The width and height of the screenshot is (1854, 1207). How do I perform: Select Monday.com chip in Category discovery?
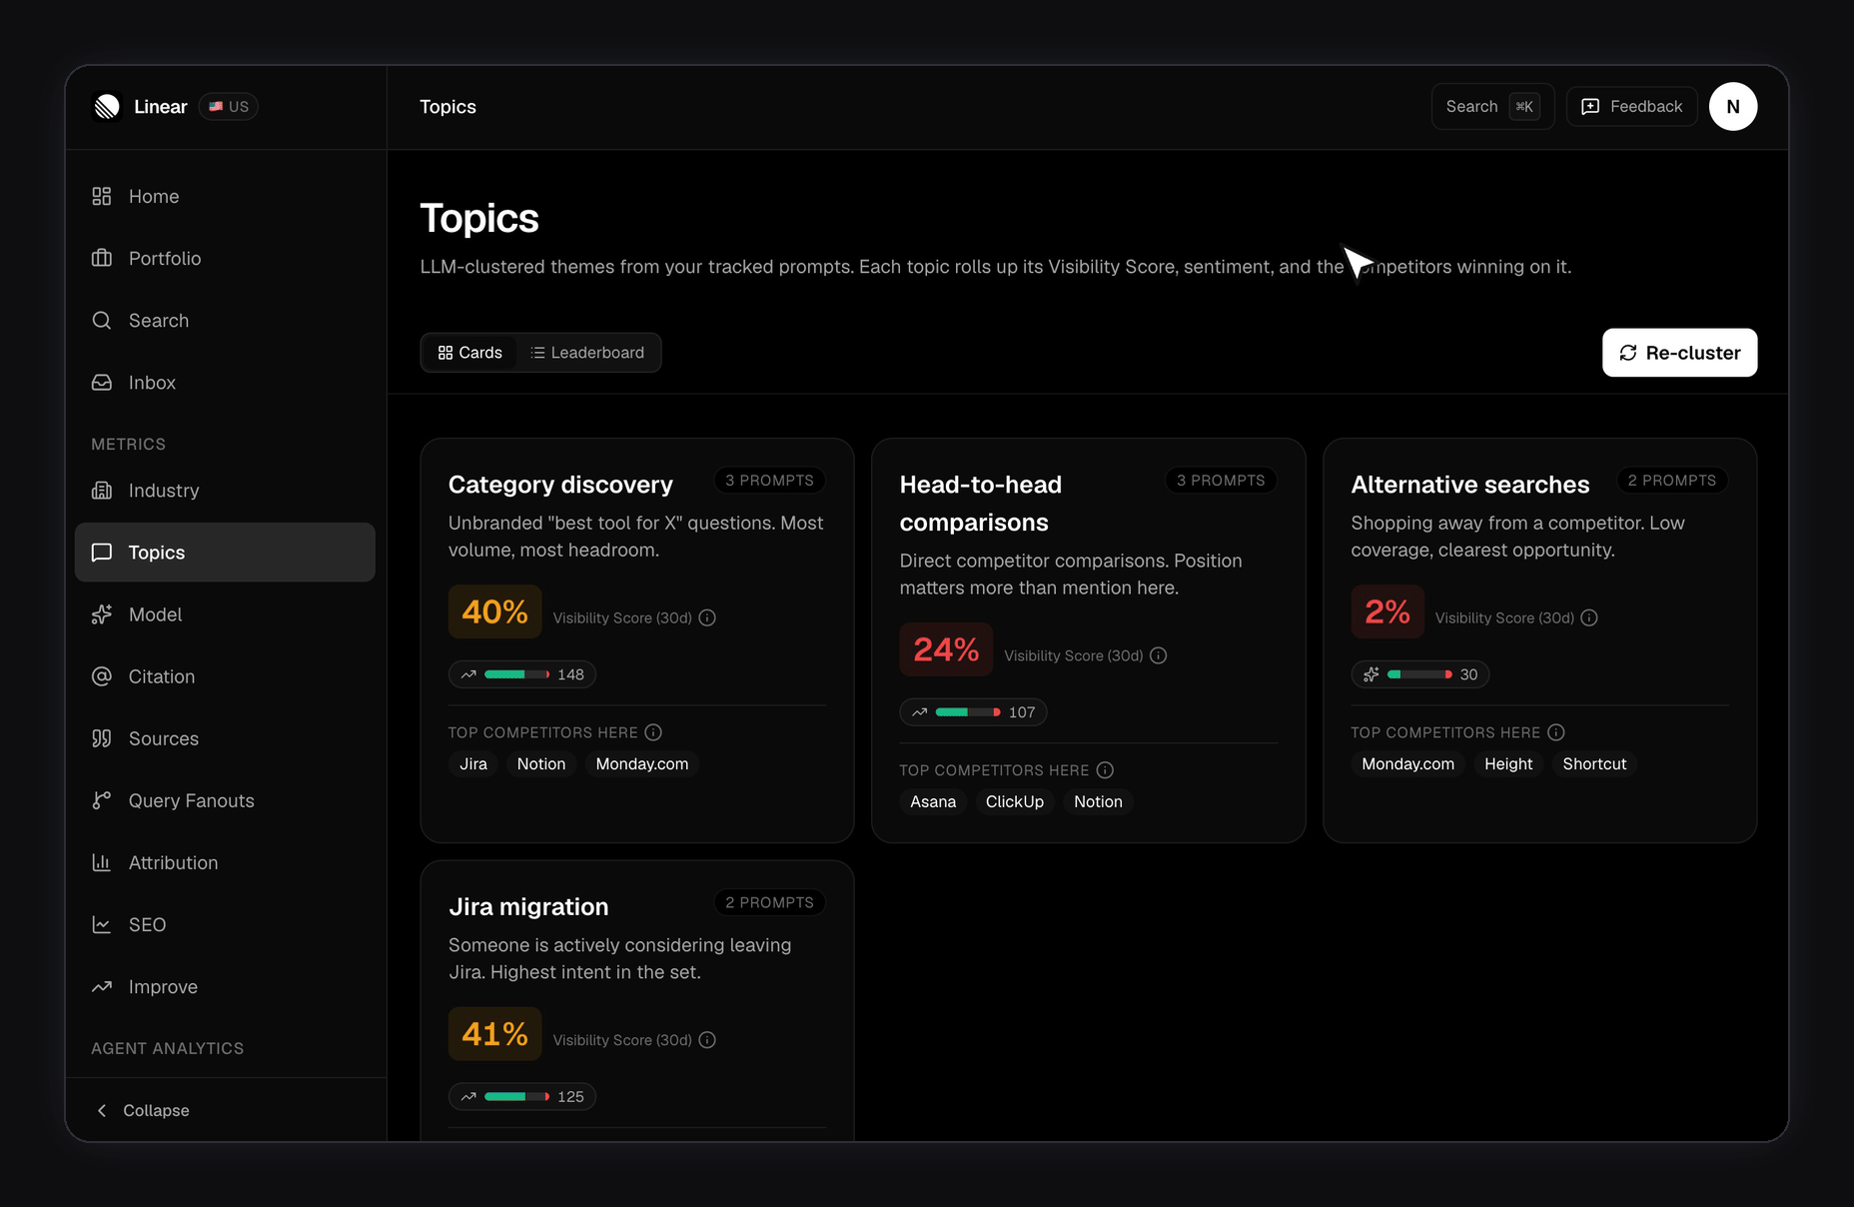[x=642, y=763]
